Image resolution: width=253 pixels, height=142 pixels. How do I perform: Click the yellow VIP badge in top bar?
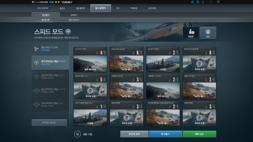coord(56,2)
